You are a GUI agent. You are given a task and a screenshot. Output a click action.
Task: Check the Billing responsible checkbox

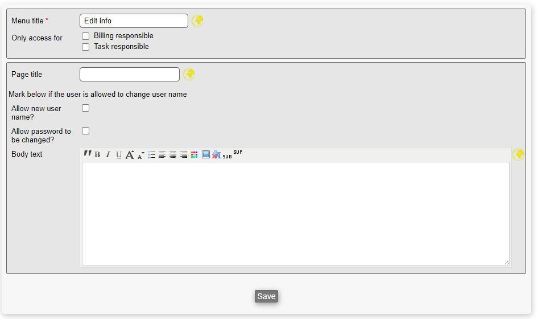tap(86, 36)
